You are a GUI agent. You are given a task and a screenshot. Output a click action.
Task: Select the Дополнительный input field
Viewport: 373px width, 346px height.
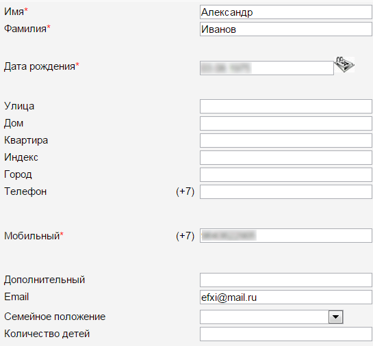coord(286,280)
